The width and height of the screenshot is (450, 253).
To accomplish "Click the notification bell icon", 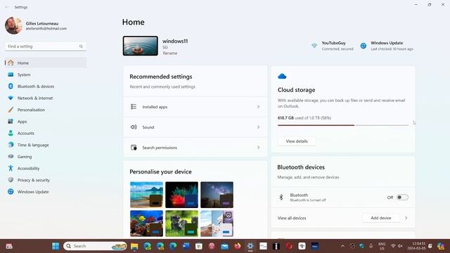I will click(430, 246).
